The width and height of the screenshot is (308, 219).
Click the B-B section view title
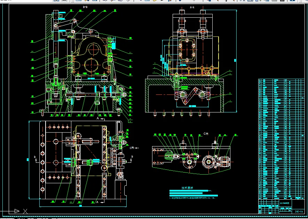tap(85, 7)
